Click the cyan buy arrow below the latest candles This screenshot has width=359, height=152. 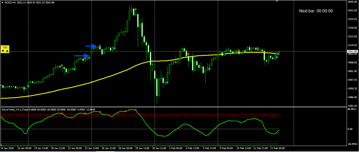pyautogui.click(x=276, y=57)
